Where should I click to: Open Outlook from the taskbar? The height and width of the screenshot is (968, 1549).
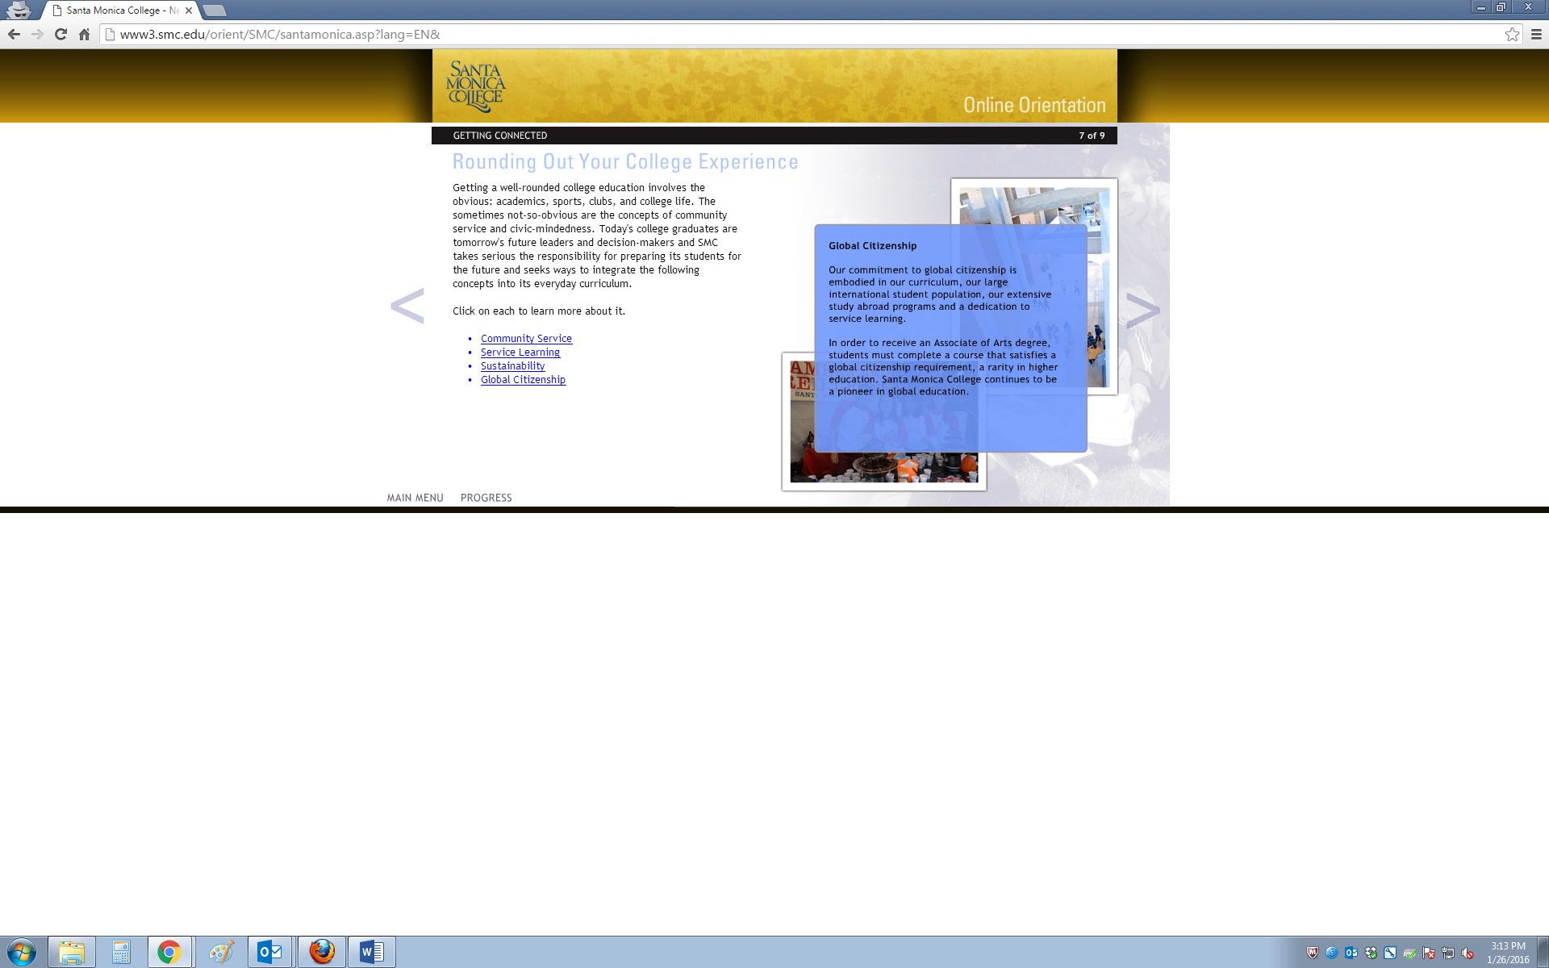point(269,952)
